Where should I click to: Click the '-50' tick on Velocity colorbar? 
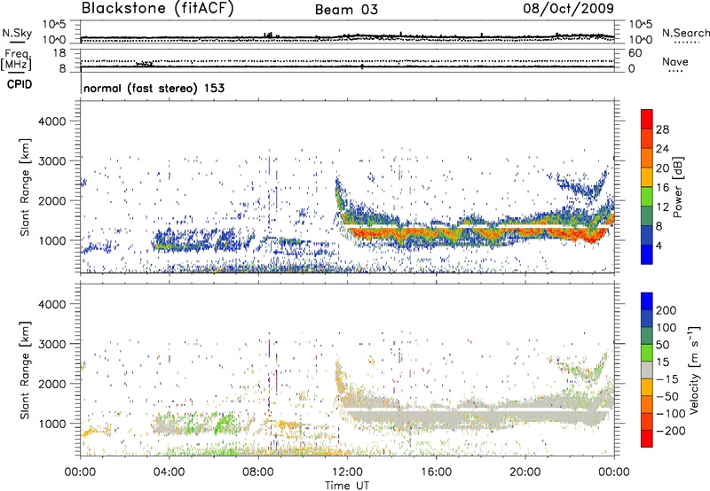click(x=667, y=396)
